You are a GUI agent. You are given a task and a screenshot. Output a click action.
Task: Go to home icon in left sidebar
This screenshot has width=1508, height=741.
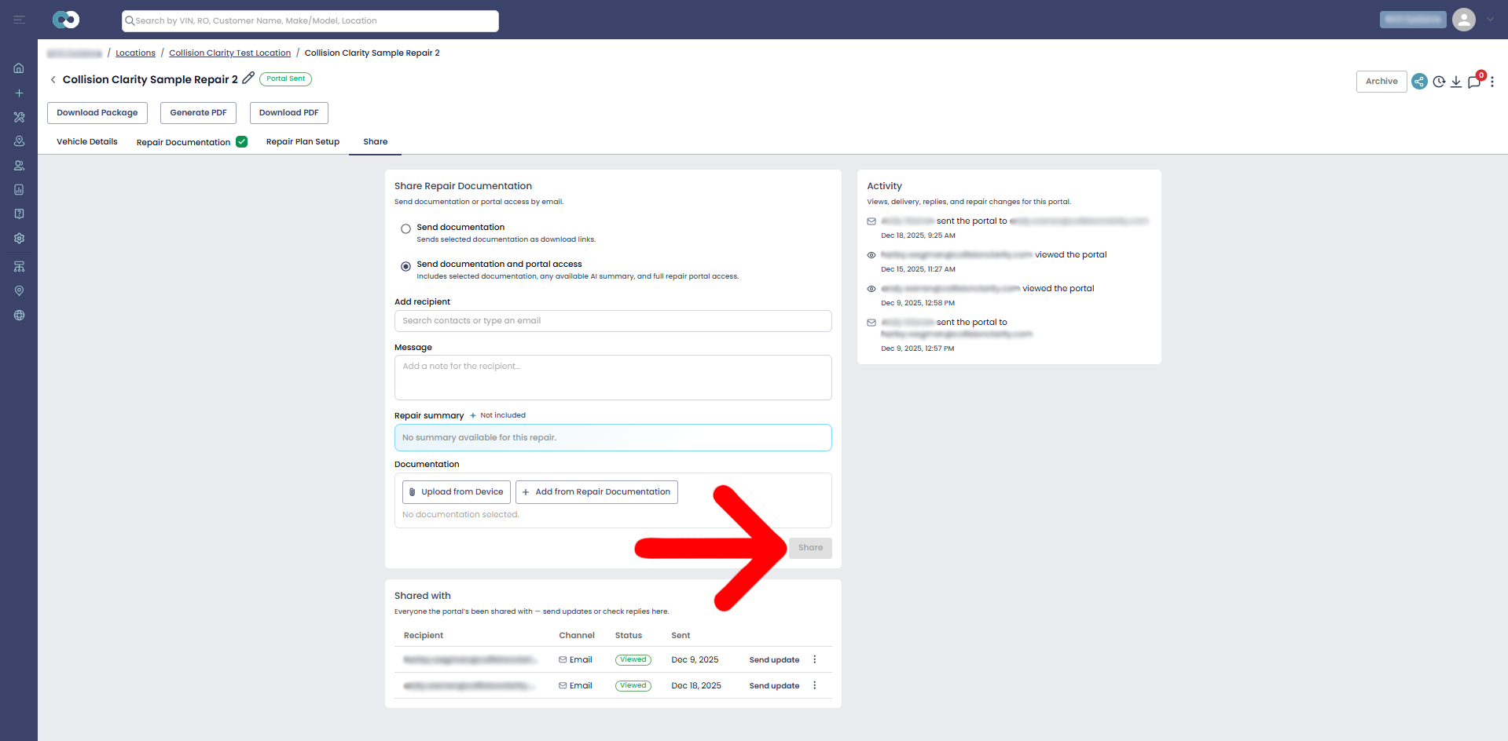click(x=19, y=68)
